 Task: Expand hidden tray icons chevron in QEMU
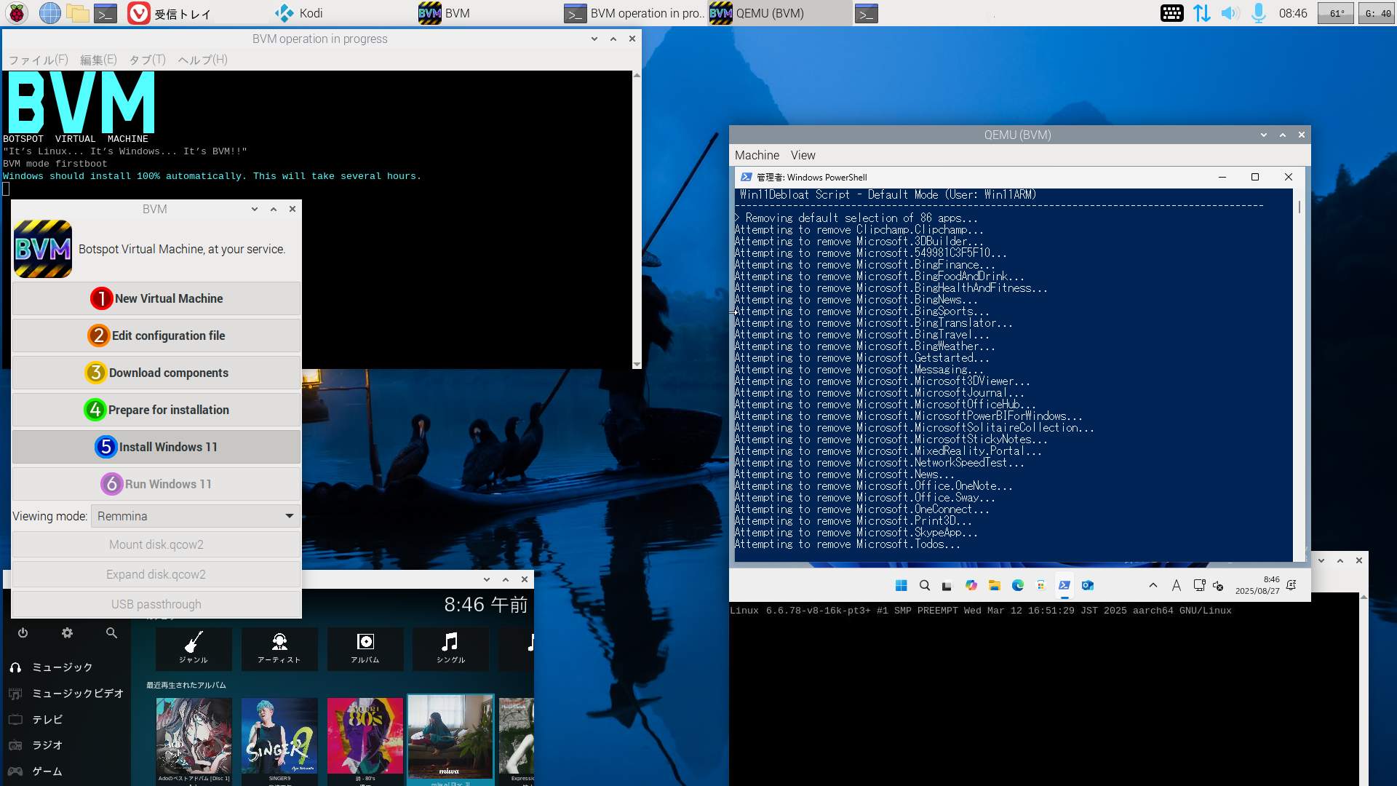point(1153,585)
